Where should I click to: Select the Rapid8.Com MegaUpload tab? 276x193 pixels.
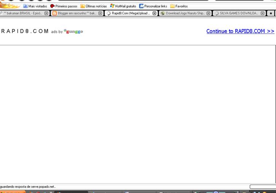click(x=131, y=13)
